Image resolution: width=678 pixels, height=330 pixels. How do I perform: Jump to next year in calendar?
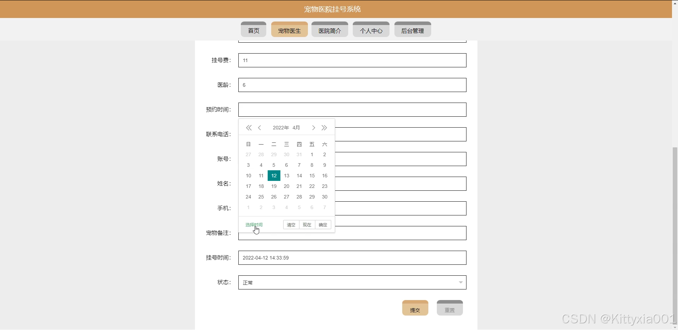(x=324, y=128)
